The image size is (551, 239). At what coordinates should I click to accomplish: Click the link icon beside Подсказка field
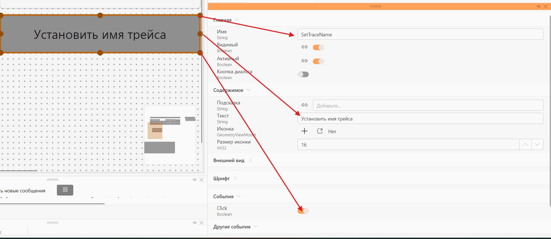pos(305,105)
